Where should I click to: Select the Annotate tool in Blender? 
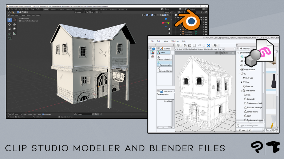(x=10, y=33)
